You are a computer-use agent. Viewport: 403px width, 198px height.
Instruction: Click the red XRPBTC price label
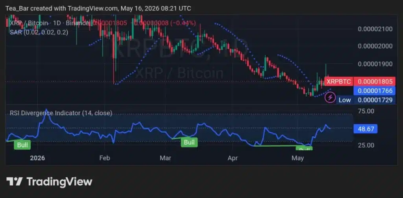click(338, 82)
